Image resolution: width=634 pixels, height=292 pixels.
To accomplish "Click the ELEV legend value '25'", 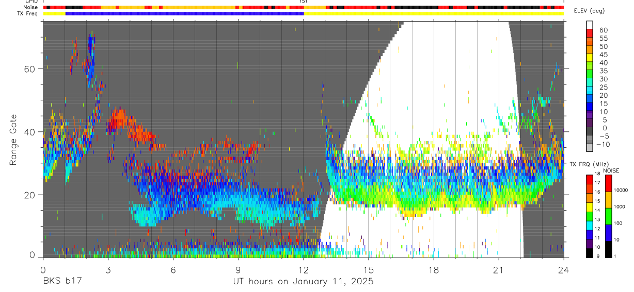I will (x=604, y=87).
